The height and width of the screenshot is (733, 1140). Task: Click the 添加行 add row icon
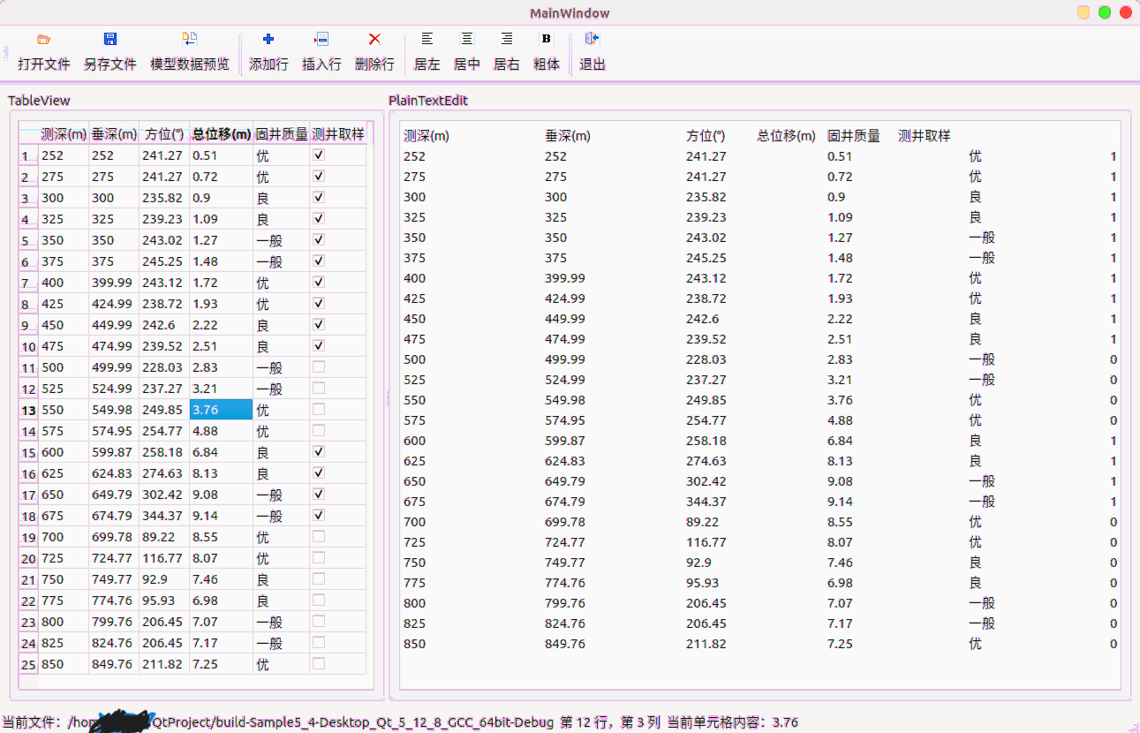pos(268,39)
